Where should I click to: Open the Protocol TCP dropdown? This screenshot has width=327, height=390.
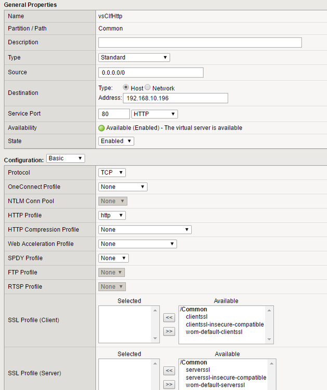[x=112, y=173]
